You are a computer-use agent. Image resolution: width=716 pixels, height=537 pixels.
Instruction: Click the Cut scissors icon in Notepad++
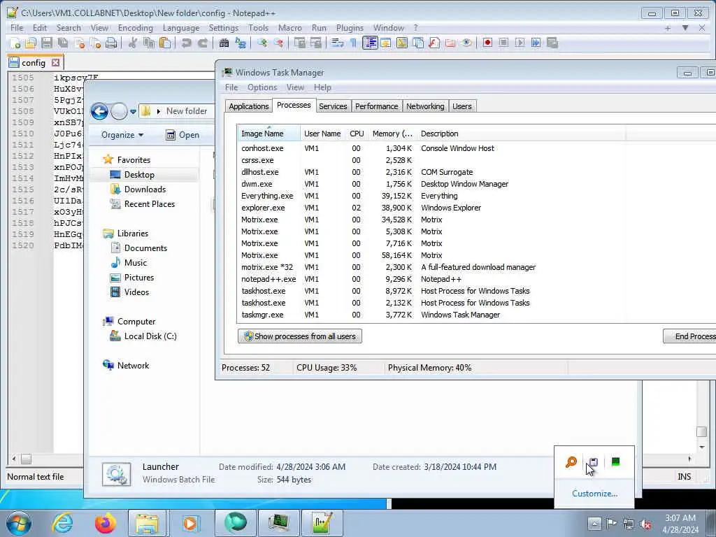[132, 43]
